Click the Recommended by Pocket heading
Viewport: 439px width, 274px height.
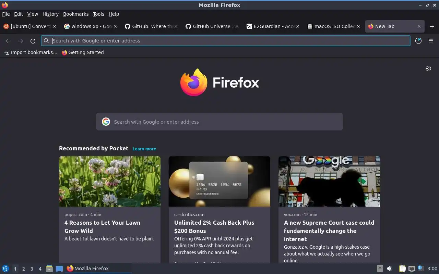pos(94,148)
